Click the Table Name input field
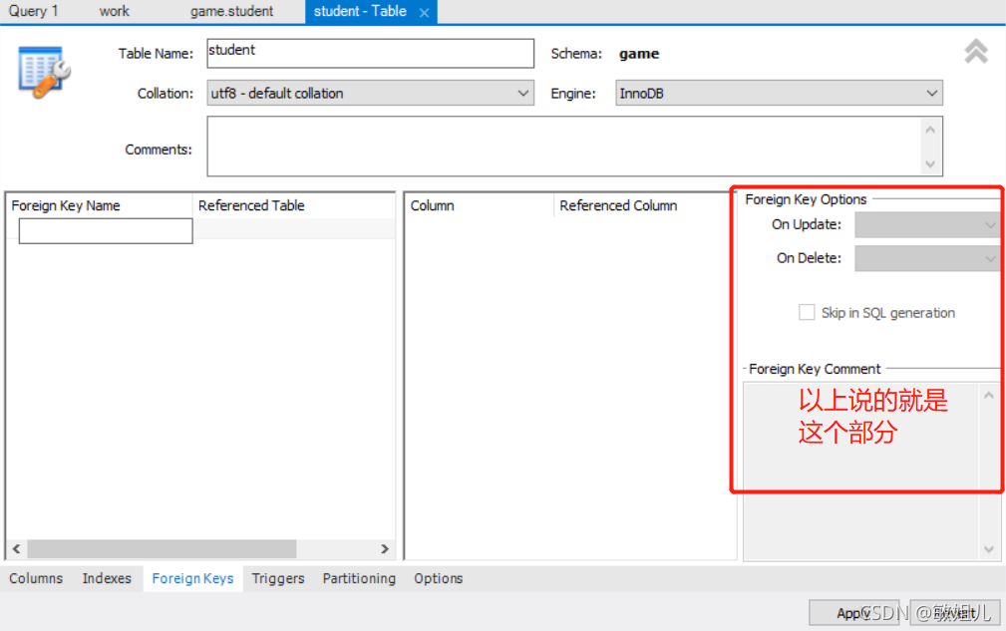The image size is (1006, 631). point(370,53)
